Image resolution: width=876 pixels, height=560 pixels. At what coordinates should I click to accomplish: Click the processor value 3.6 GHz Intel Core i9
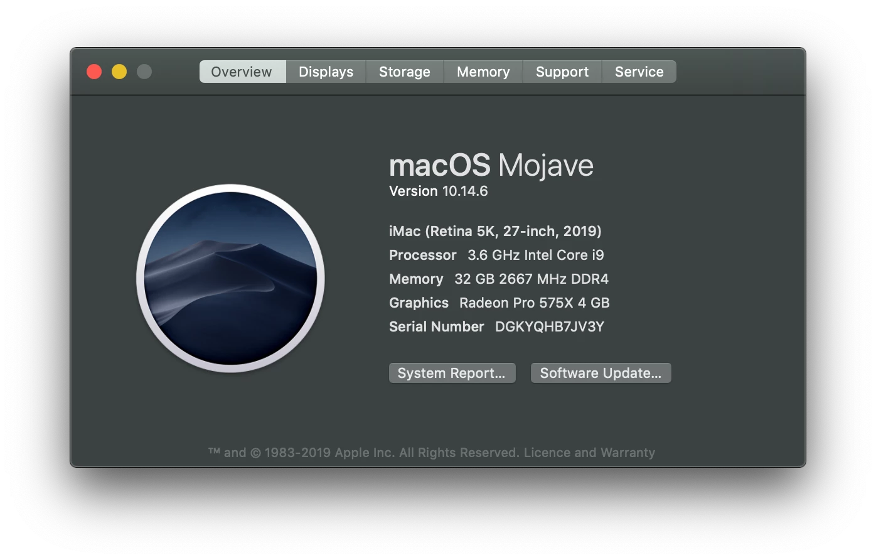[x=535, y=255]
